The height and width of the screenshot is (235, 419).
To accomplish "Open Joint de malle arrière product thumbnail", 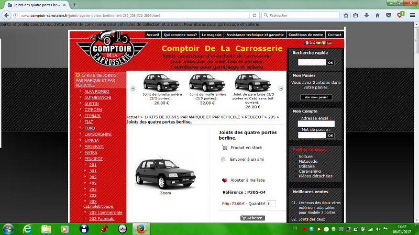I will pos(207,83).
